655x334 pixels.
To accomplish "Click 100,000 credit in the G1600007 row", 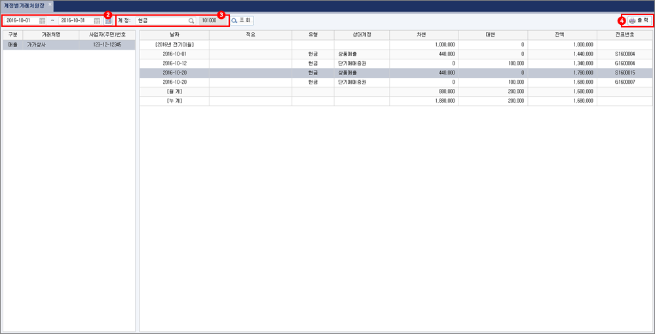I will coord(493,82).
